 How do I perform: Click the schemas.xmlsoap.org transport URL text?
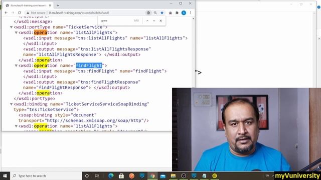pyautogui.click(x=94, y=120)
